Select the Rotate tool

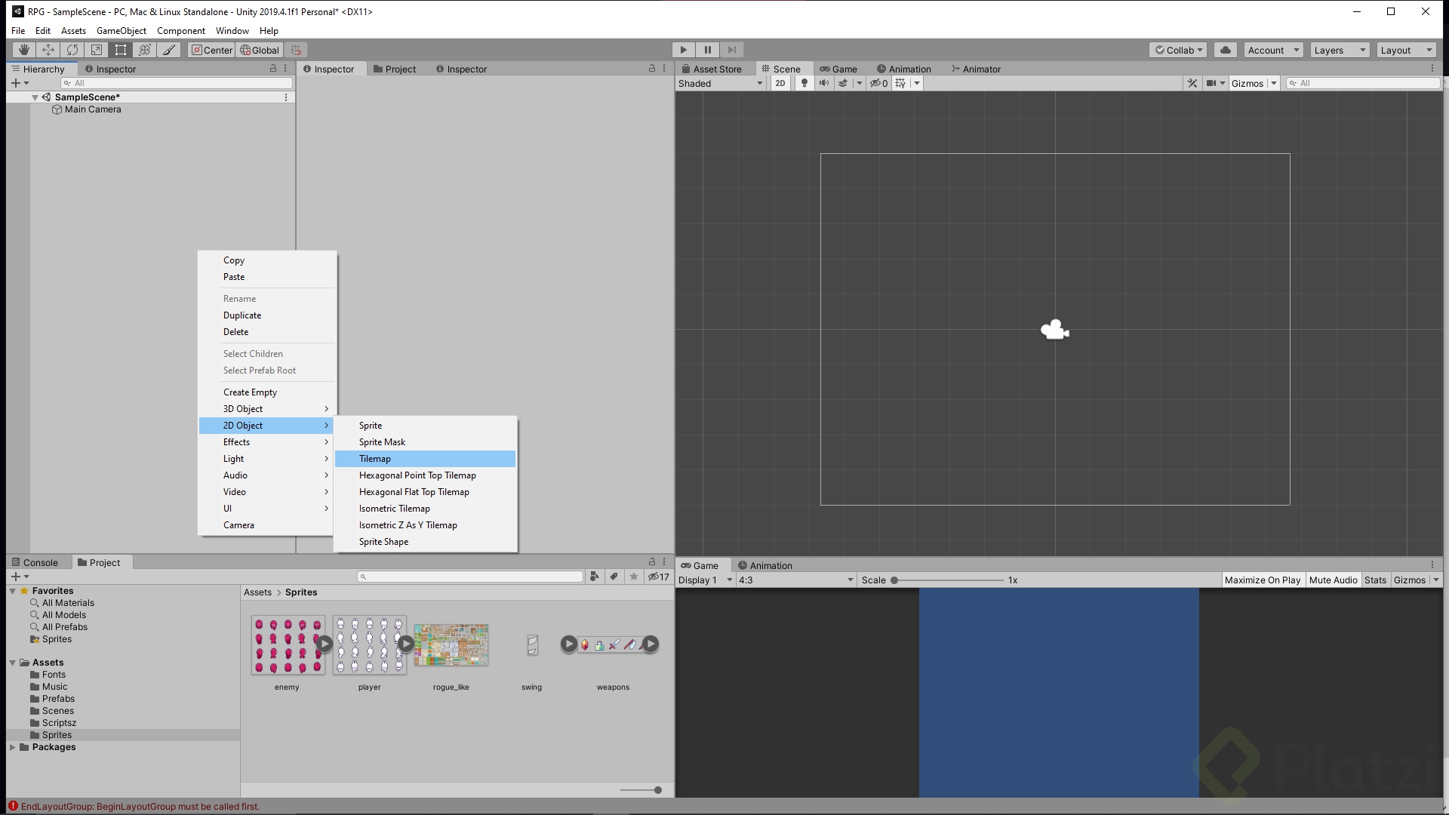(x=72, y=49)
